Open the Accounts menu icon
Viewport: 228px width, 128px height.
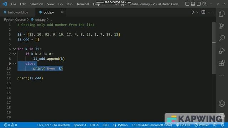point(222,103)
